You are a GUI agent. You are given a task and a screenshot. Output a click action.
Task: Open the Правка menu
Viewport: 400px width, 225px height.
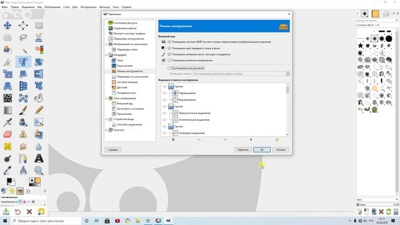tap(15, 7)
